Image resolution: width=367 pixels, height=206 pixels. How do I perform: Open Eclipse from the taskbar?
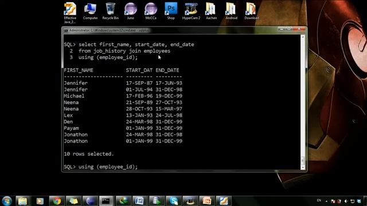coord(90,201)
